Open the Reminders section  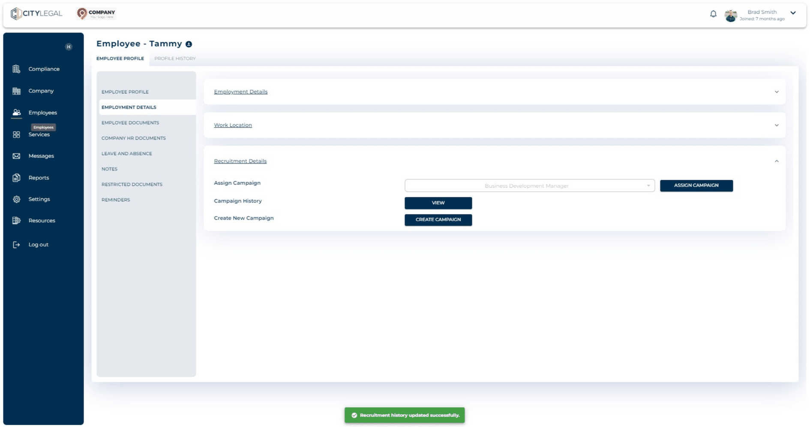coord(115,200)
